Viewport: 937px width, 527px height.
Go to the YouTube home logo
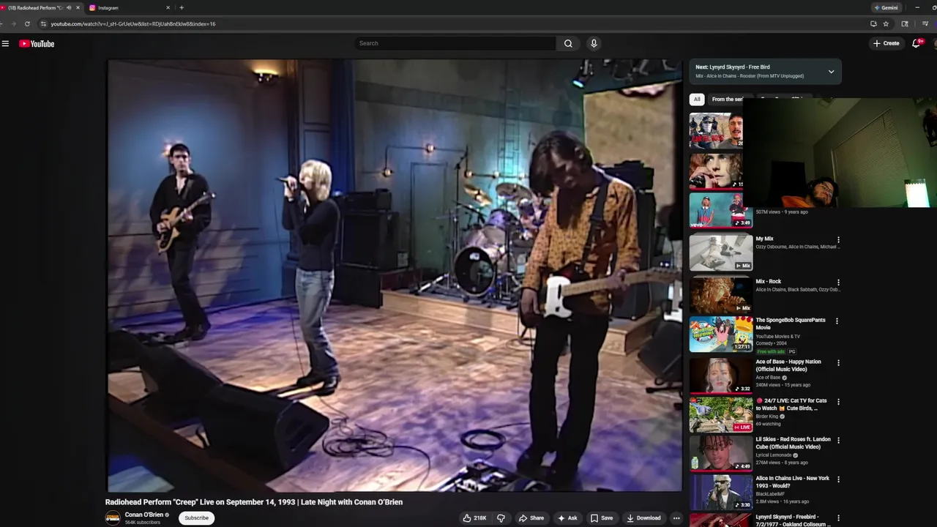37,44
